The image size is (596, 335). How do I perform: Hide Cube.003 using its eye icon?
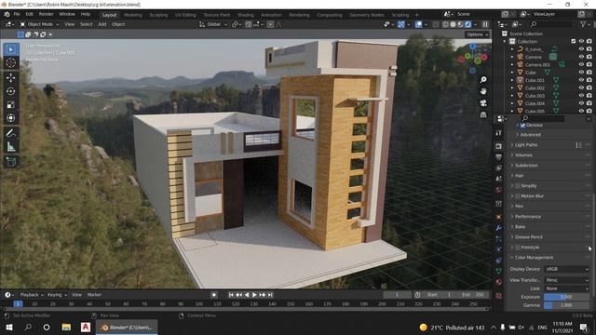(x=581, y=96)
